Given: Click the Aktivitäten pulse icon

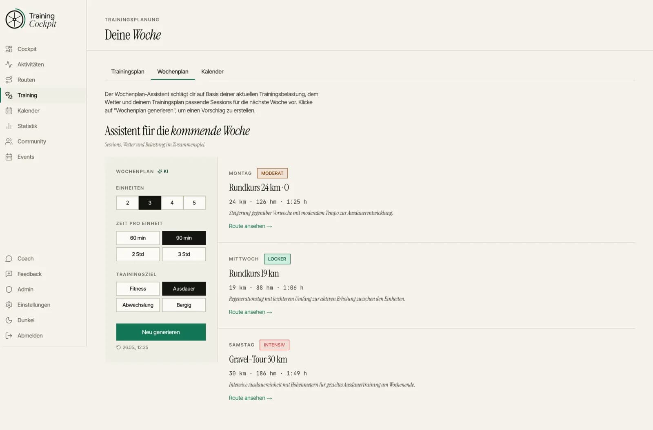Looking at the screenshot, I should 9,64.
